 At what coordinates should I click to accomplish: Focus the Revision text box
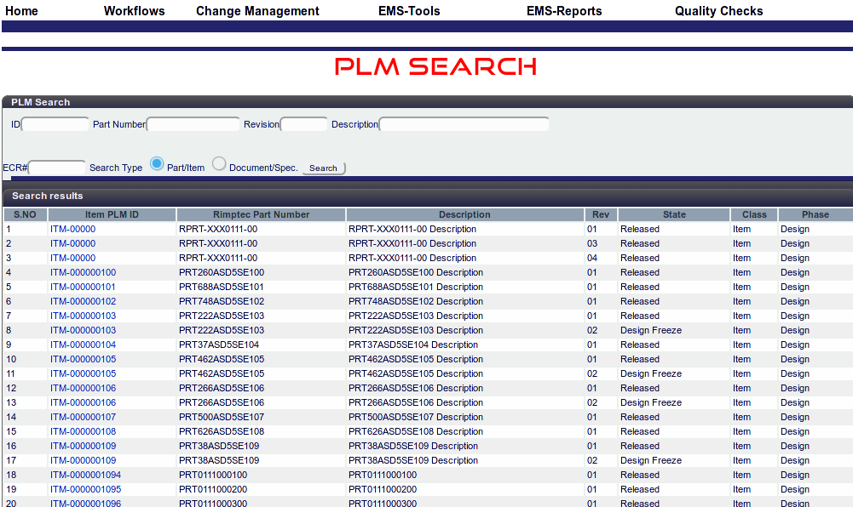[304, 124]
